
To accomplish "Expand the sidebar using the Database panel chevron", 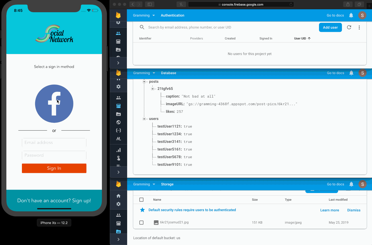I will click(118, 172).
